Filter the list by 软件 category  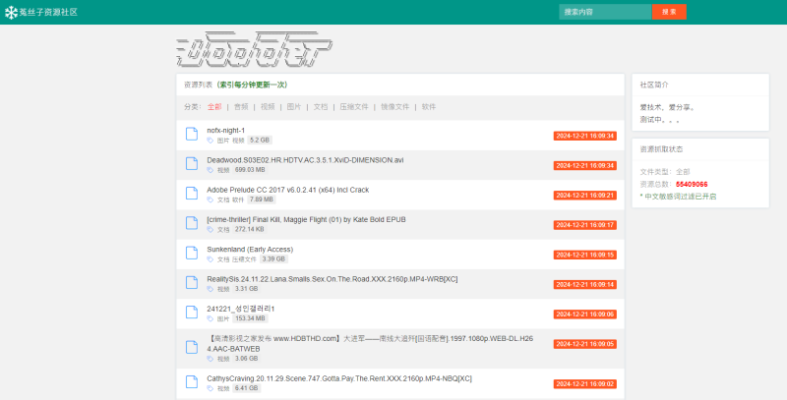click(428, 106)
